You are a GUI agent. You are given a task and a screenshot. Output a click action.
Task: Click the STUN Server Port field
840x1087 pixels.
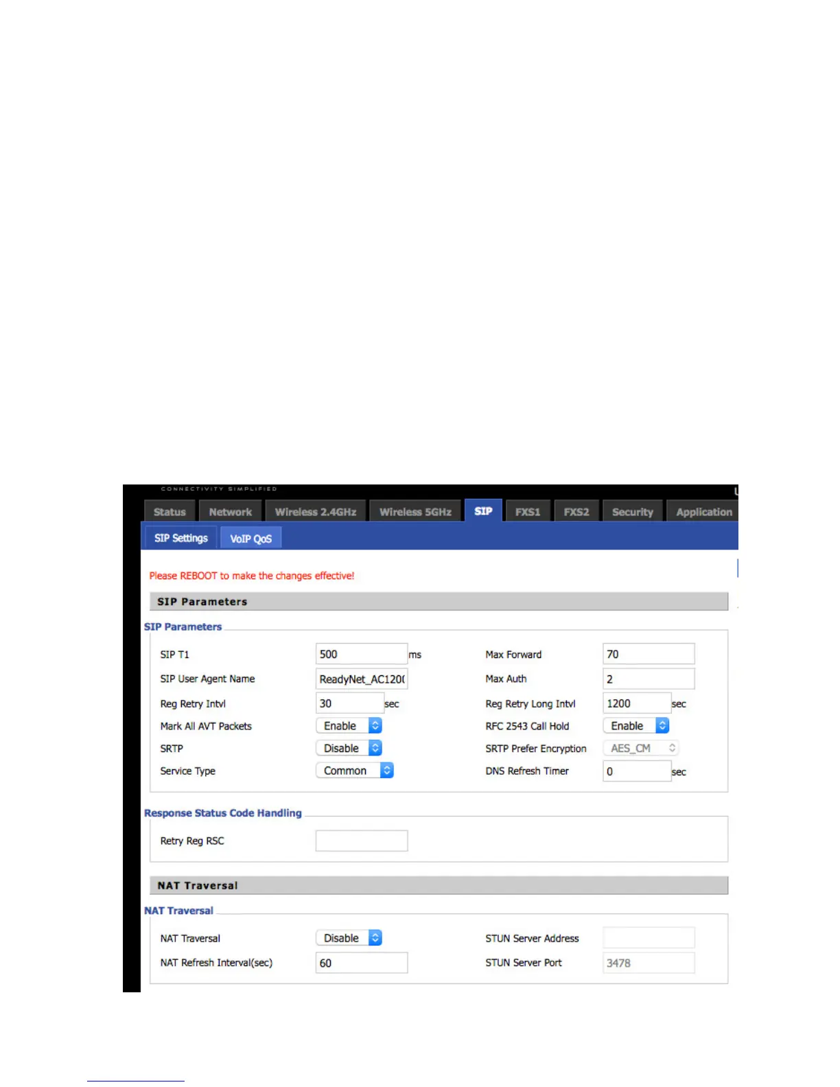click(649, 963)
